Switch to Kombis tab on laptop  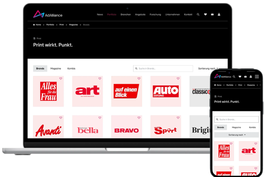pyautogui.click(x=71, y=69)
